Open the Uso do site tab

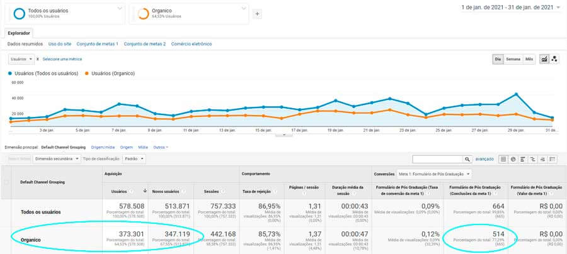(x=60, y=44)
